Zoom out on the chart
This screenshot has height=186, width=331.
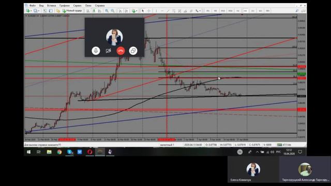click(113, 11)
